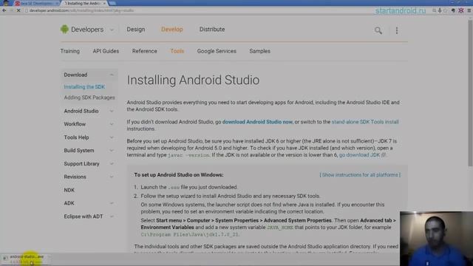
Task: Go to the Tools tab
Action: coord(177,51)
